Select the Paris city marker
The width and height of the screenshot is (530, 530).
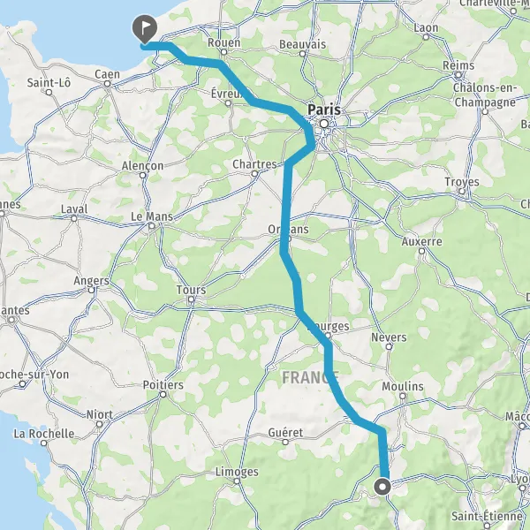pyautogui.click(x=324, y=124)
